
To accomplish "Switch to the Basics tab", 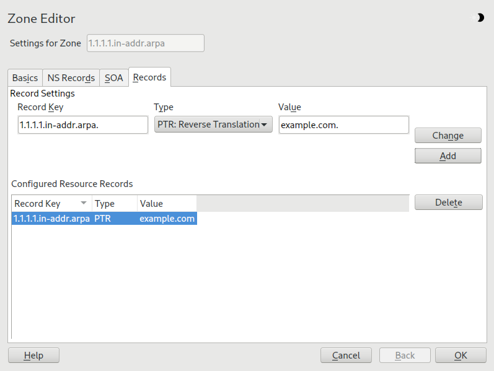I will [x=25, y=78].
